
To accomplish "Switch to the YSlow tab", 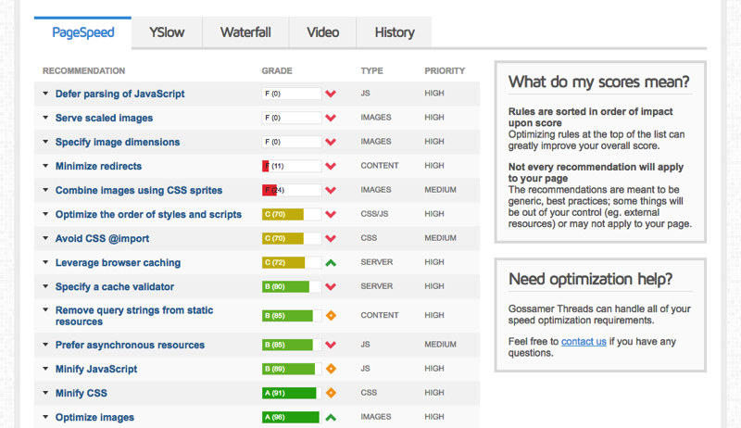I will pyautogui.click(x=167, y=32).
